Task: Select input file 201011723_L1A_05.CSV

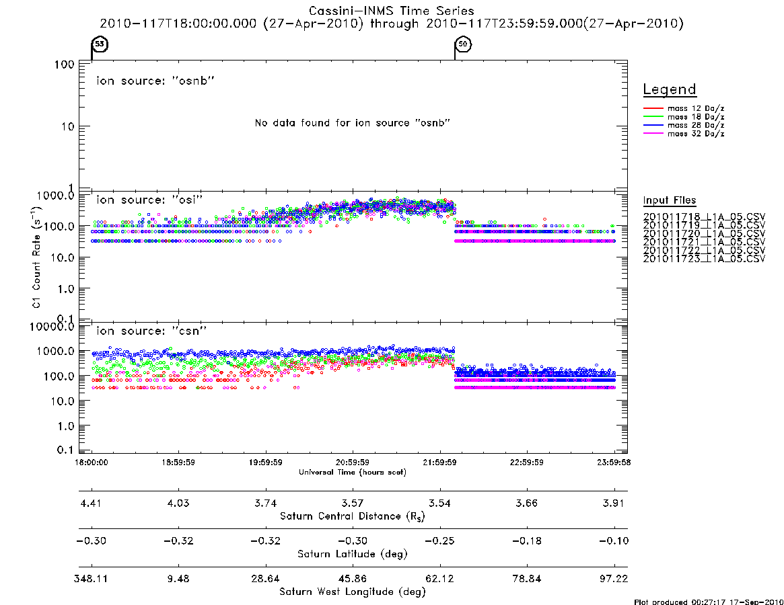Action: (704, 259)
